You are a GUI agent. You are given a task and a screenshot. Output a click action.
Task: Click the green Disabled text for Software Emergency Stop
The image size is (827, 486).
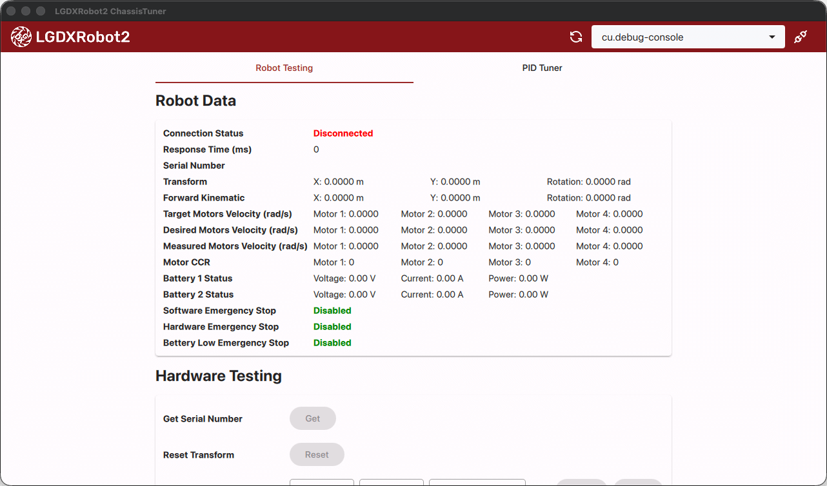[332, 310]
